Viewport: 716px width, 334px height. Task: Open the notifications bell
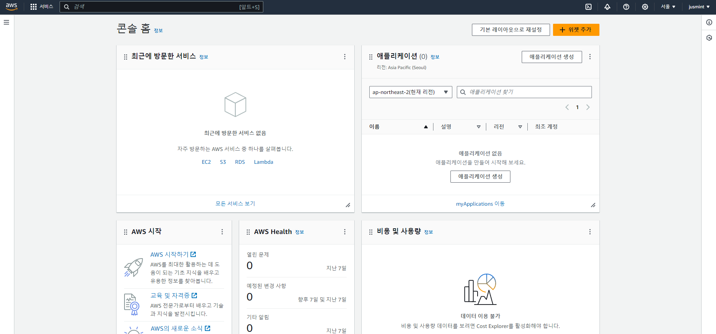point(607,7)
